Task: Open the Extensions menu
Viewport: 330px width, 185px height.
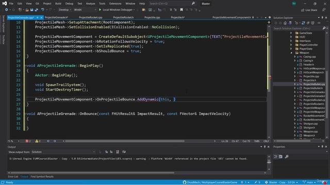Action: pos(115,4)
